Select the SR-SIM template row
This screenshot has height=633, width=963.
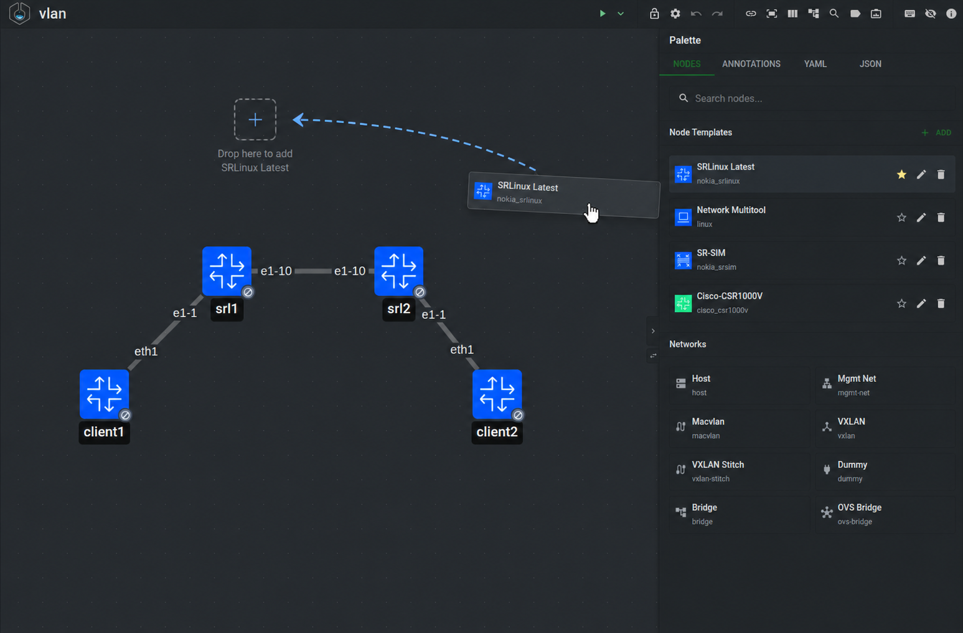click(x=812, y=260)
